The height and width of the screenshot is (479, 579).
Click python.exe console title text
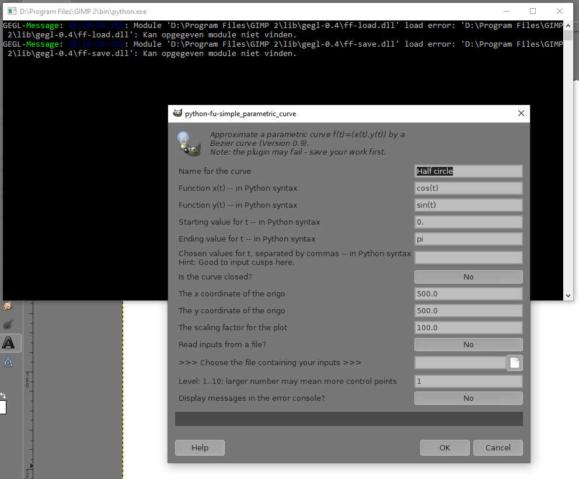(83, 12)
